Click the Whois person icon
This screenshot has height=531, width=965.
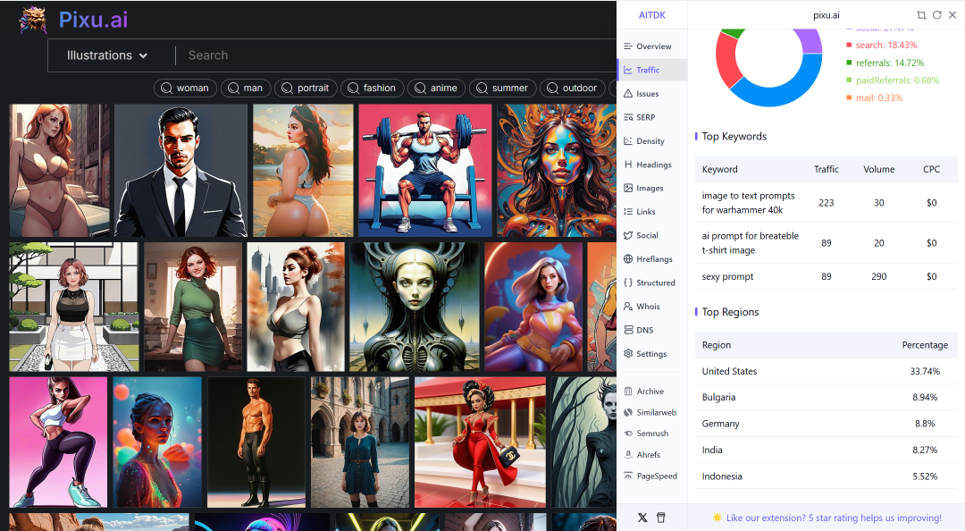click(628, 306)
